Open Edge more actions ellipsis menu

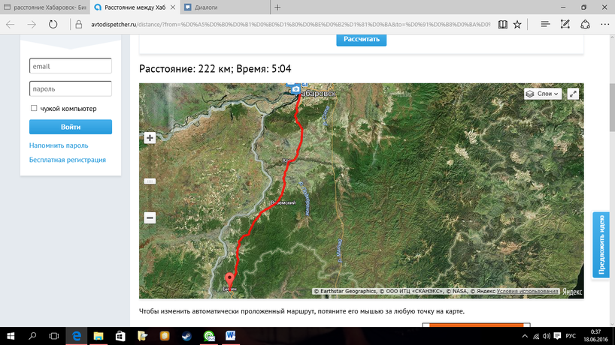pyautogui.click(x=604, y=25)
